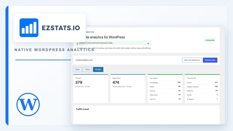Click the AI Search source row
Screen dimensions: 233x131
pyautogui.click(x=202, y=99)
